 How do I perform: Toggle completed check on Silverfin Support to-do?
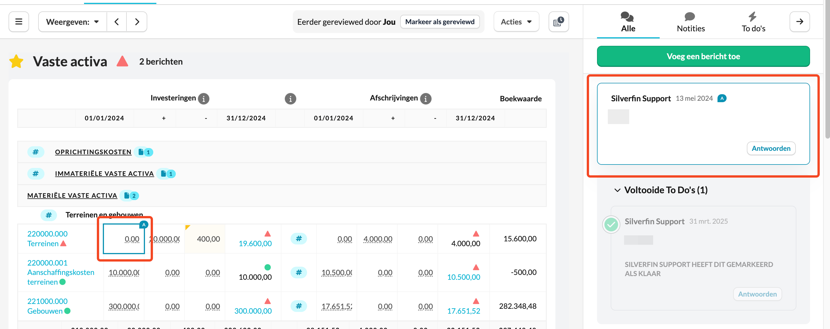point(611,224)
